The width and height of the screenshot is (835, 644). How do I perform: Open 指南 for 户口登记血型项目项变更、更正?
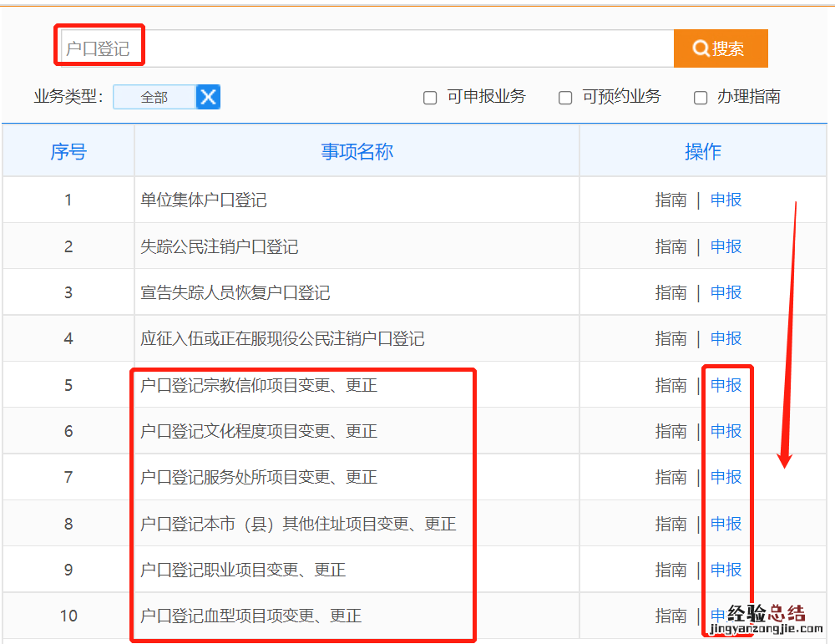click(x=671, y=616)
